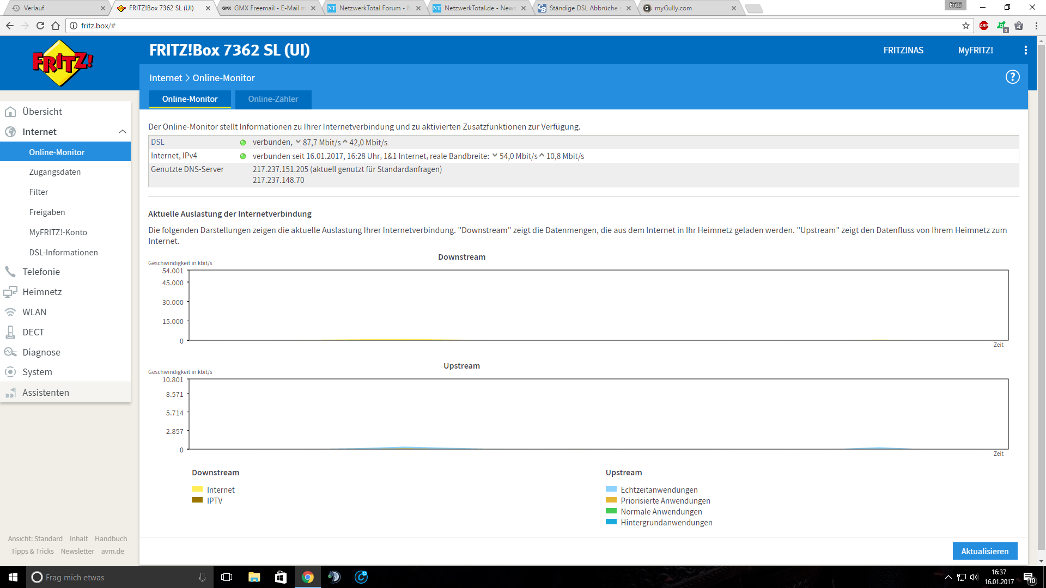Open help via question mark icon
Viewport: 1046px width, 588px height.
point(1012,77)
